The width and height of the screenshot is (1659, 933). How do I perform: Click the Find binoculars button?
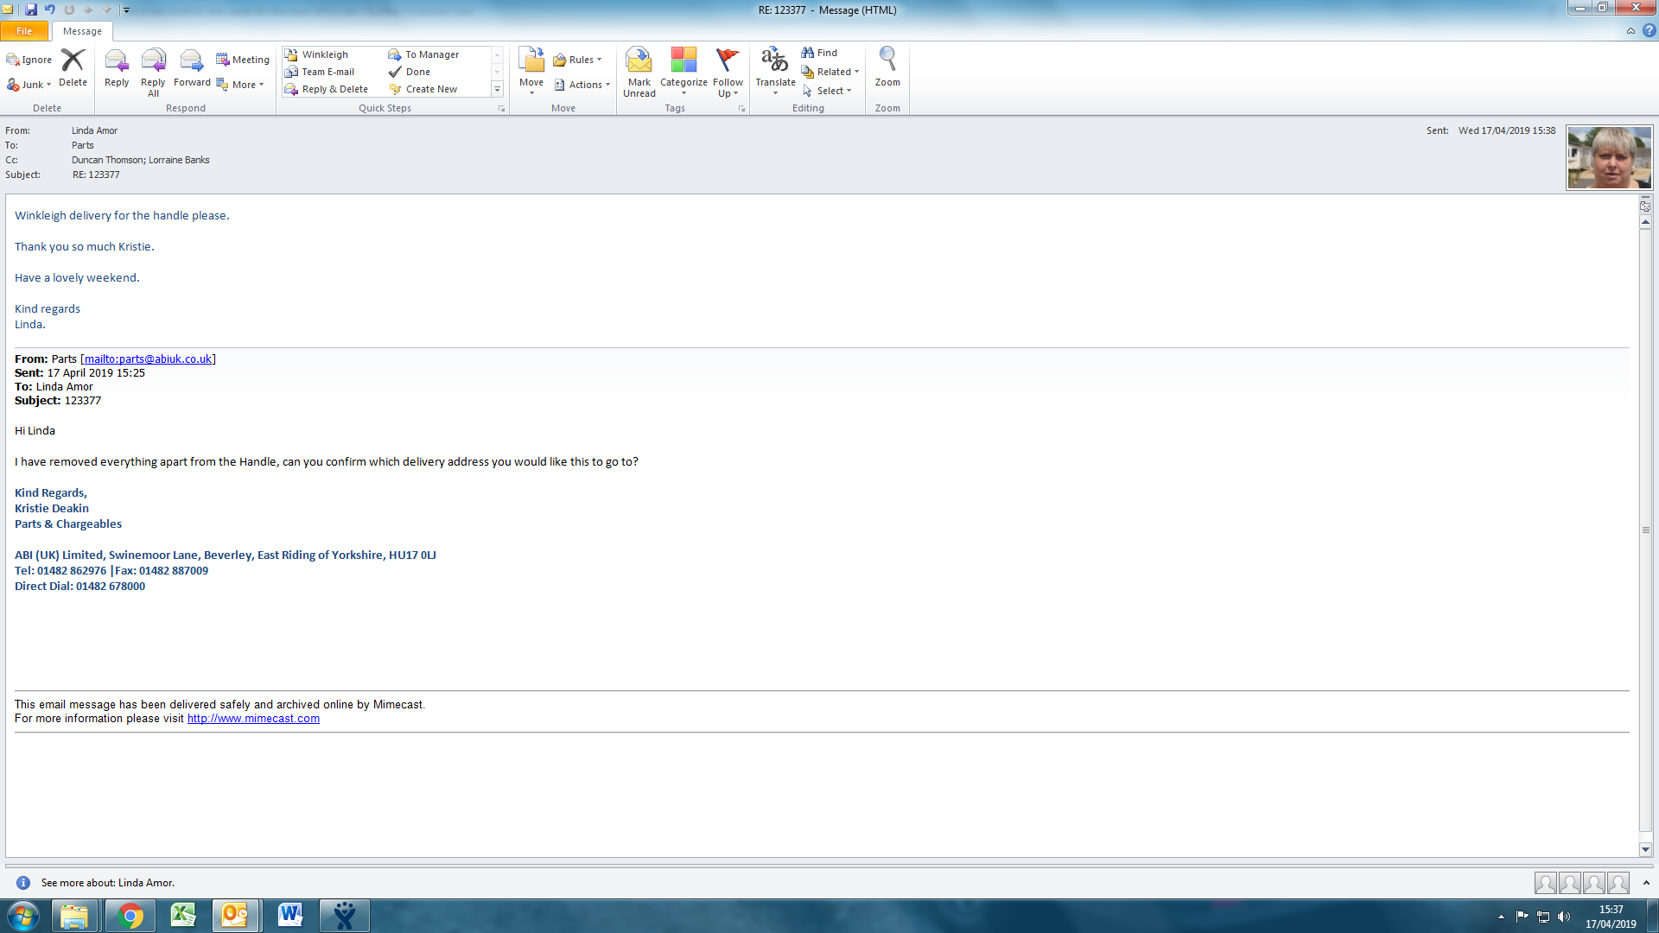click(819, 53)
